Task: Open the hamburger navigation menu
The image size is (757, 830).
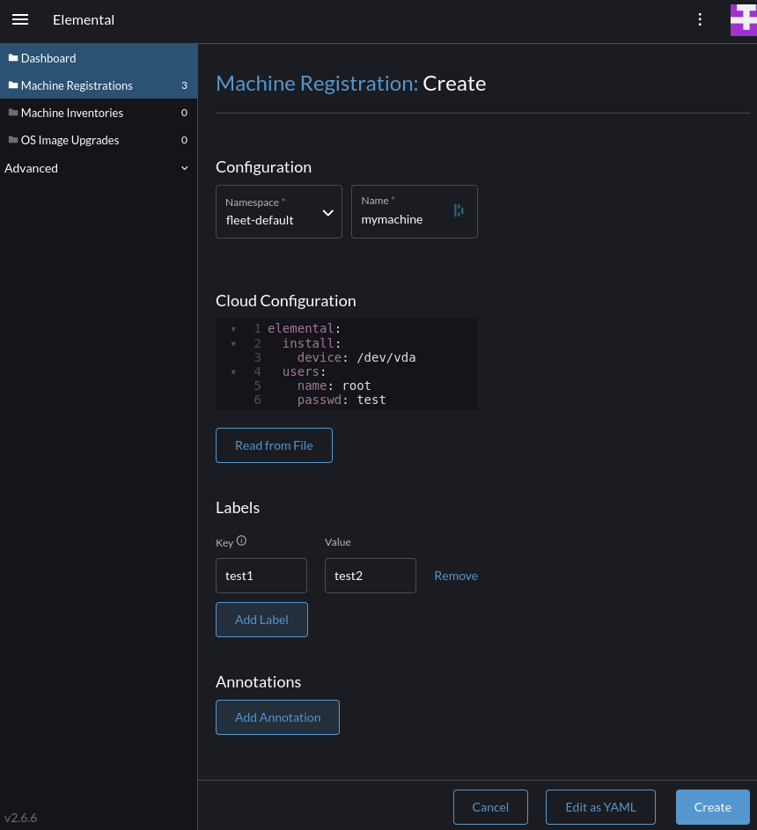Action: (x=20, y=19)
